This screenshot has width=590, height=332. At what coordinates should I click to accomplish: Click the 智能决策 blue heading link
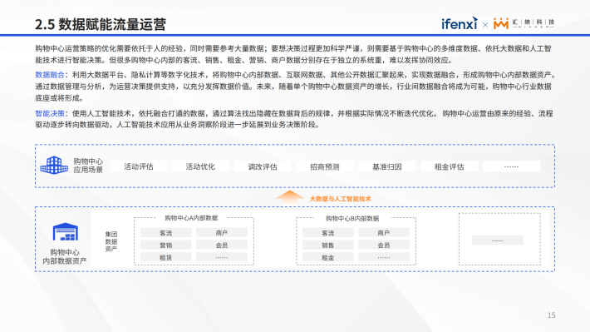50,113
